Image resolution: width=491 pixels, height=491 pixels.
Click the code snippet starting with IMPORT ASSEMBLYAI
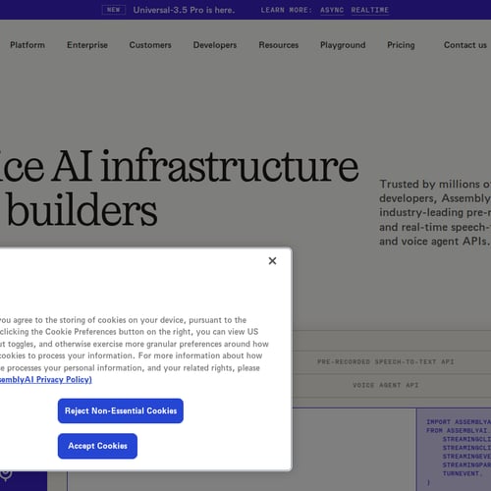(x=459, y=452)
